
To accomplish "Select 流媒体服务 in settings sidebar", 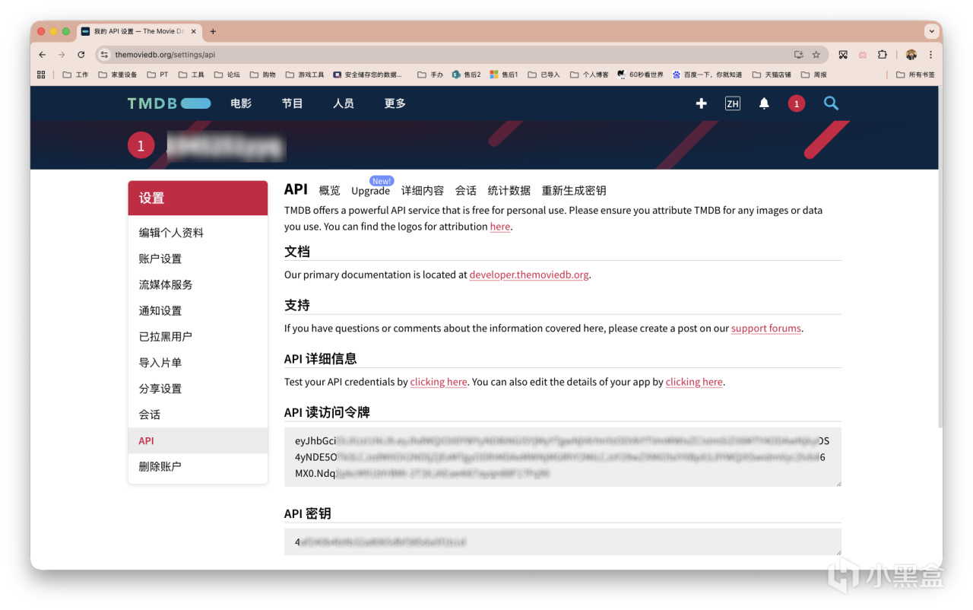I will 198,284.
